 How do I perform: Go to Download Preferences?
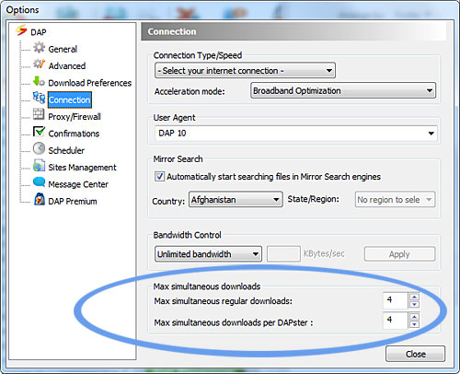pyautogui.click(x=90, y=83)
